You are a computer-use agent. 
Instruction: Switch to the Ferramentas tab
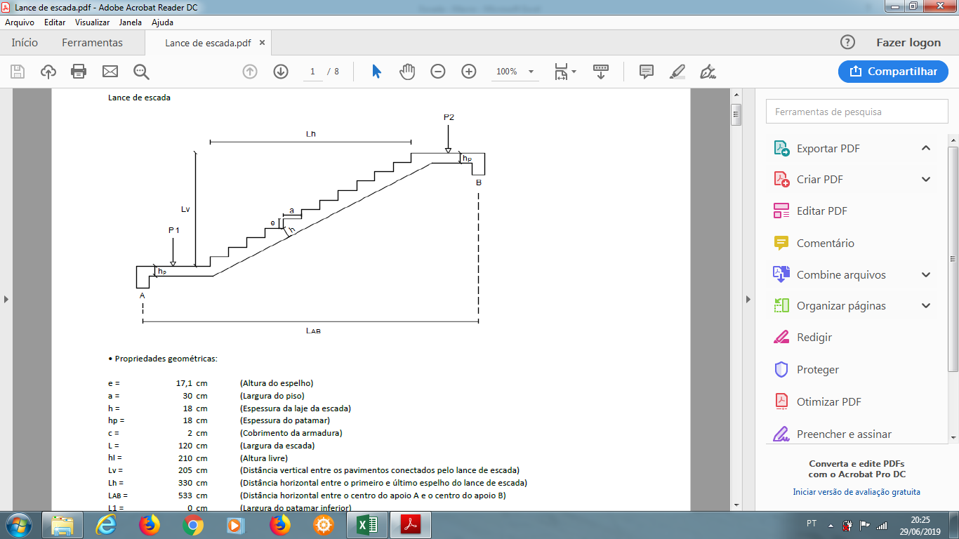point(92,43)
